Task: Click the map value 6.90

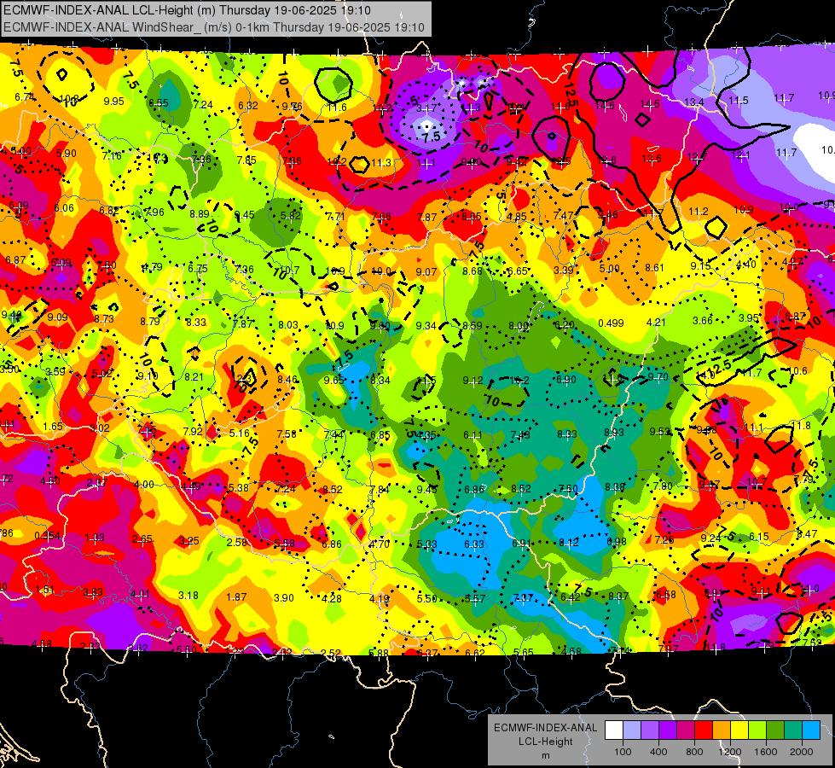Action: click(566, 379)
